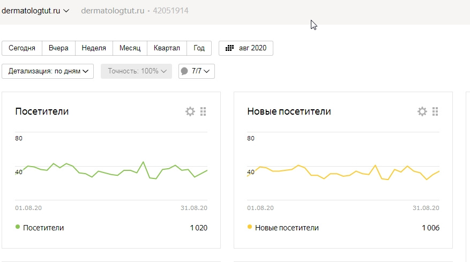This screenshot has height=262, width=470.
Task: Open Детализация: по дням dropdown
Action: pos(48,71)
